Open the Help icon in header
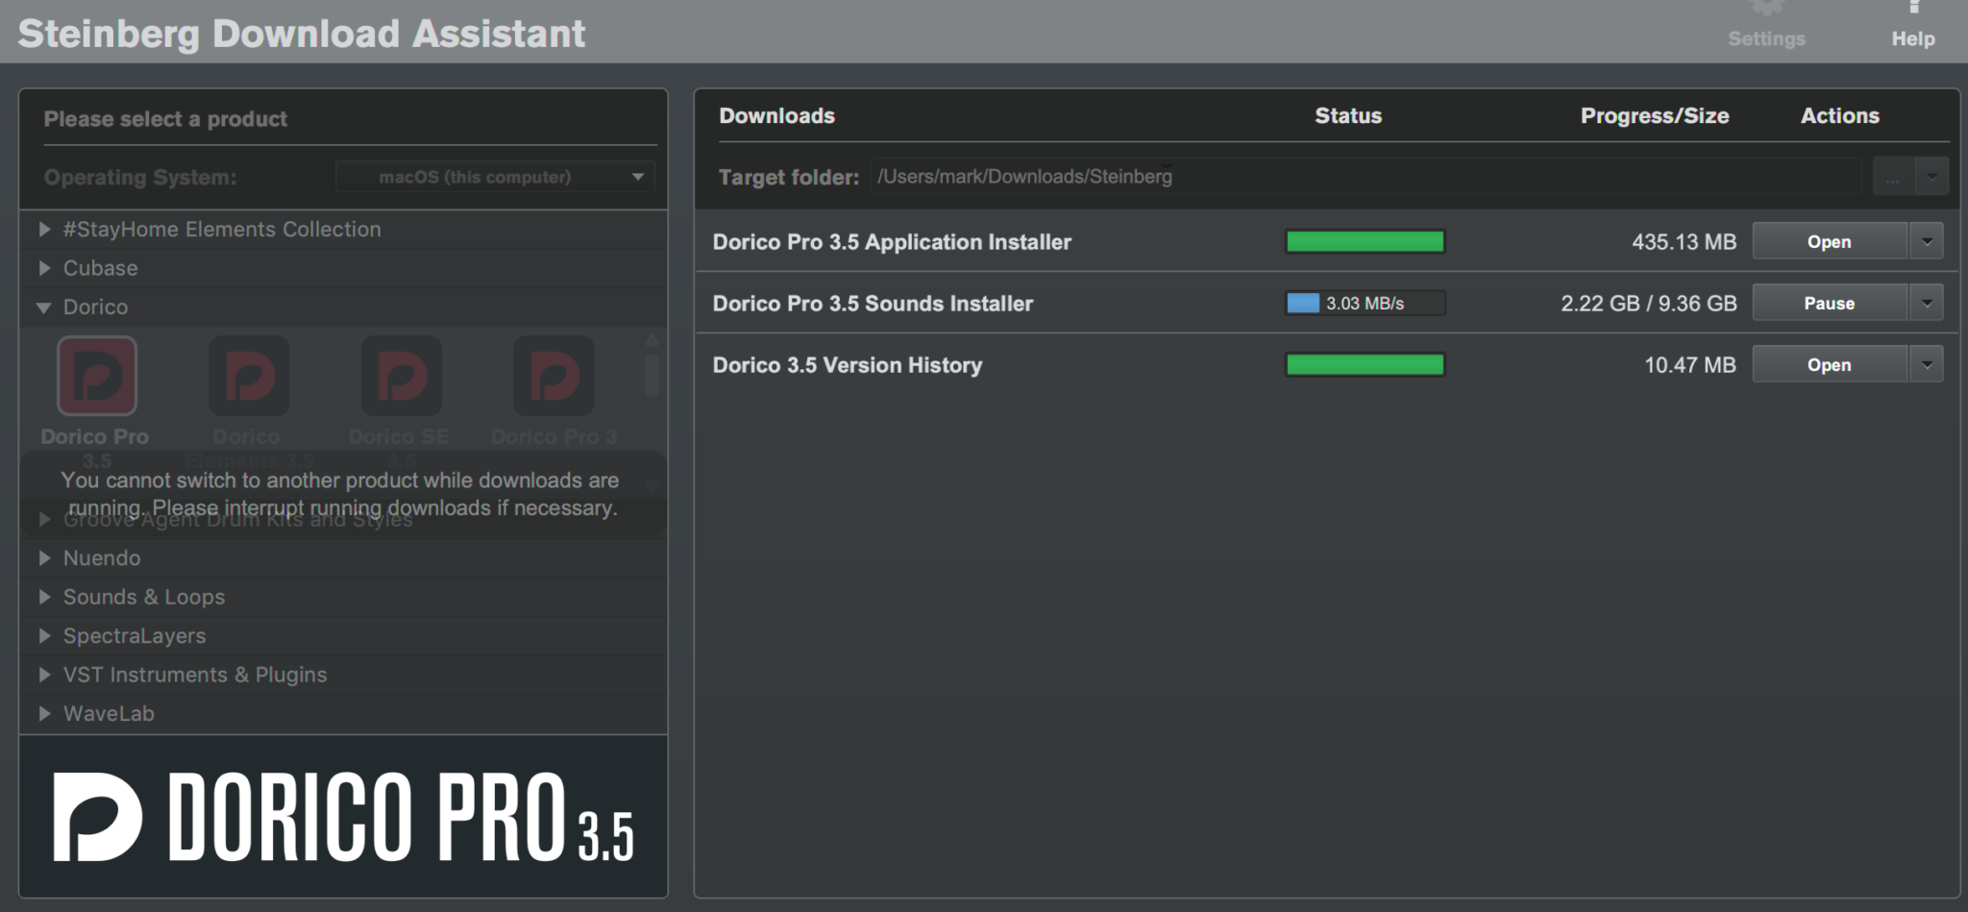 pos(1913,10)
